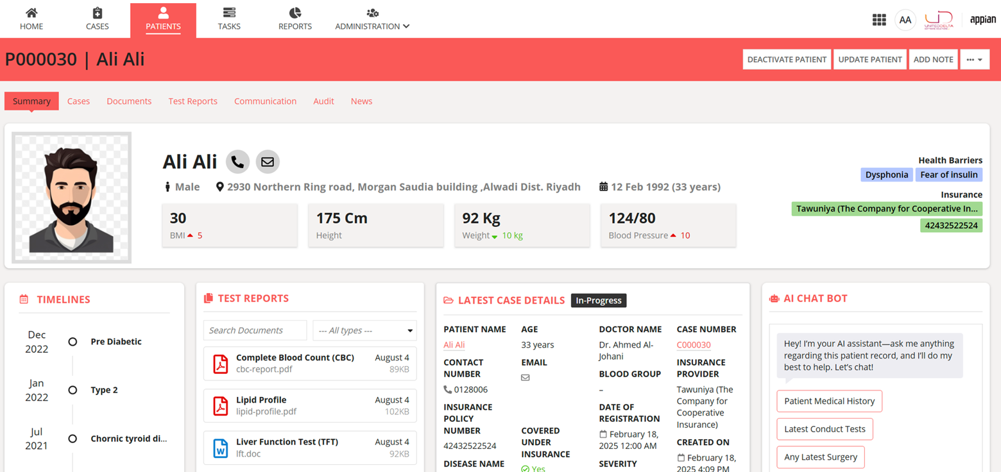The height and width of the screenshot is (472, 1001).
Task: Select the Chornic tyroid timeline marker
Action: [x=73, y=439]
